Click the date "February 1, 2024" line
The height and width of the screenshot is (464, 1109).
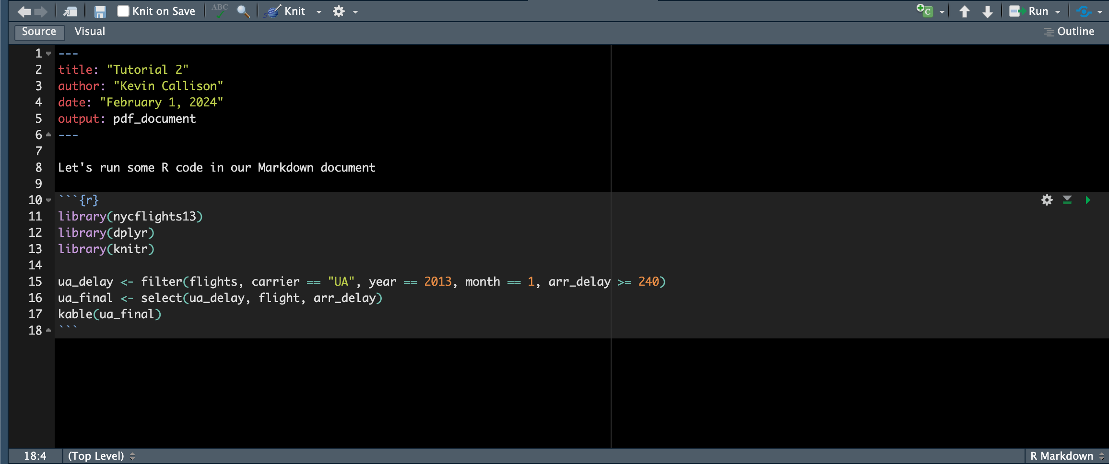tap(141, 103)
